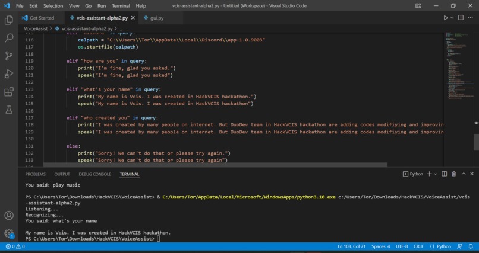Select the vcis-assistant-alpha2.py tab
Viewport: 479px width, 253px height.
[102, 18]
